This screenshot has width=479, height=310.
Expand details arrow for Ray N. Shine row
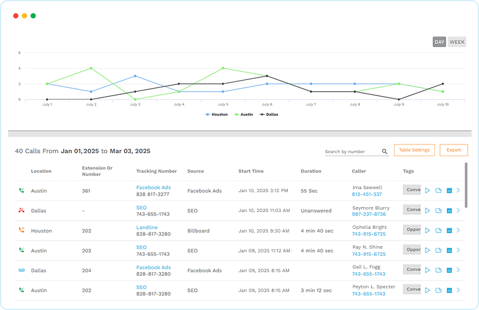(459, 250)
